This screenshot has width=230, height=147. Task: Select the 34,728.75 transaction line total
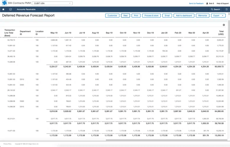pos(11,40)
